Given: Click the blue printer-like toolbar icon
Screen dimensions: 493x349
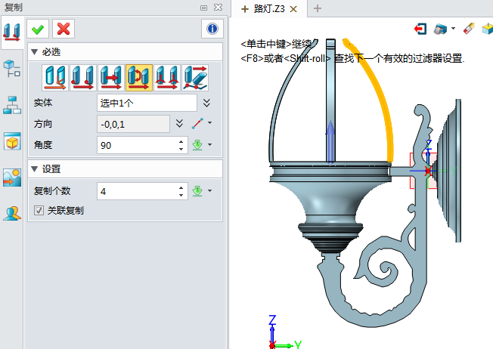Looking at the screenshot, I should tap(440, 29).
